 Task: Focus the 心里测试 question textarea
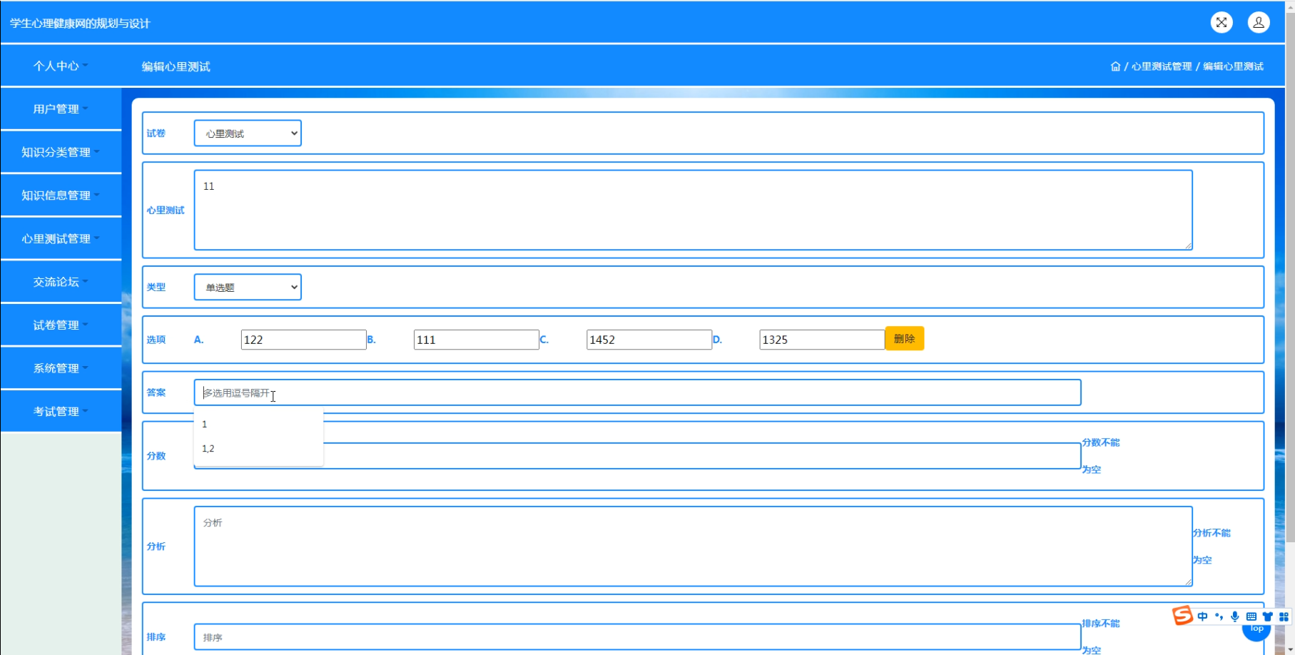tap(693, 210)
